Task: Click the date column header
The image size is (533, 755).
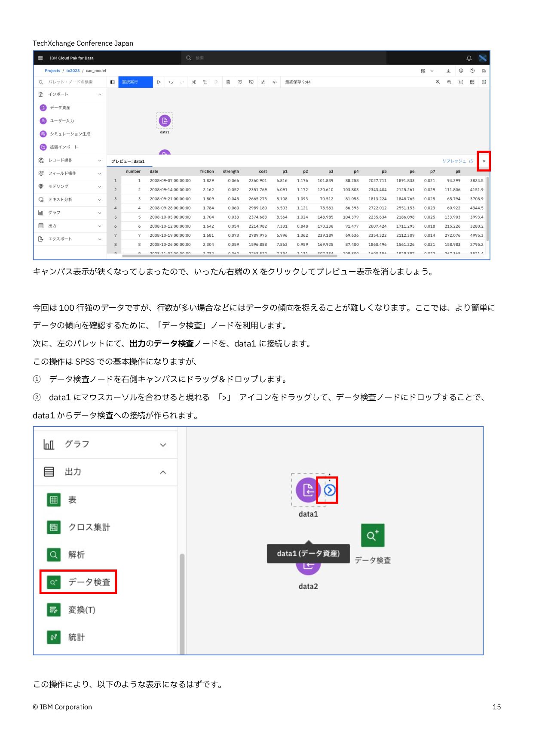Action: coord(154,171)
